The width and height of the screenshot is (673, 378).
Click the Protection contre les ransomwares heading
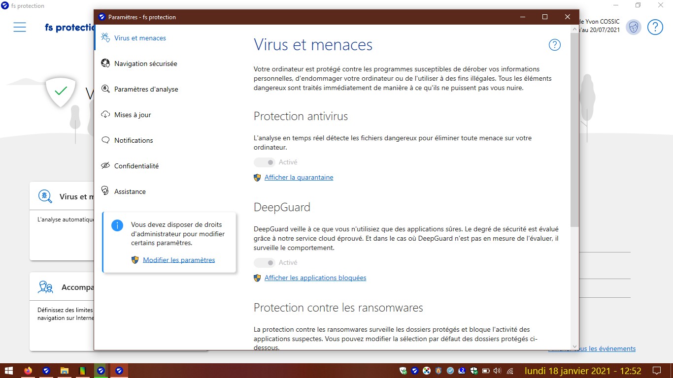click(x=338, y=308)
